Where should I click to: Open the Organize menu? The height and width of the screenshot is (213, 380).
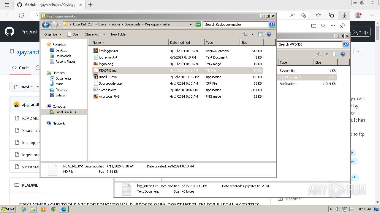click(53, 34)
